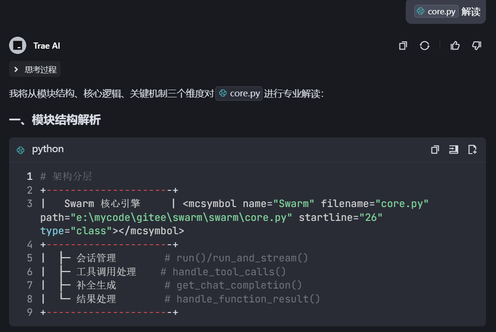The height and width of the screenshot is (332, 496).
Task: Copy the Trae AI response
Action: [402, 45]
